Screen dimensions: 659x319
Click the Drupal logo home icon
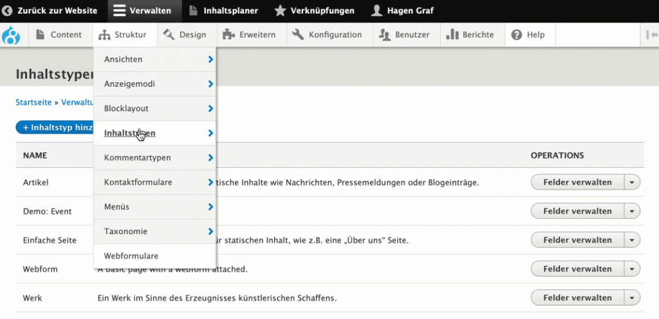[11, 35]
